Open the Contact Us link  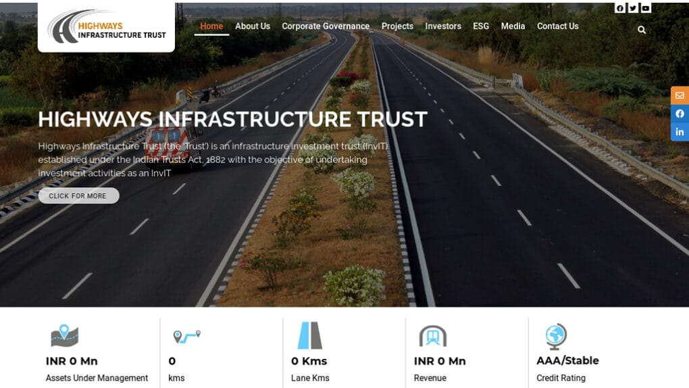pyautogui.click(x=557, y=26)
